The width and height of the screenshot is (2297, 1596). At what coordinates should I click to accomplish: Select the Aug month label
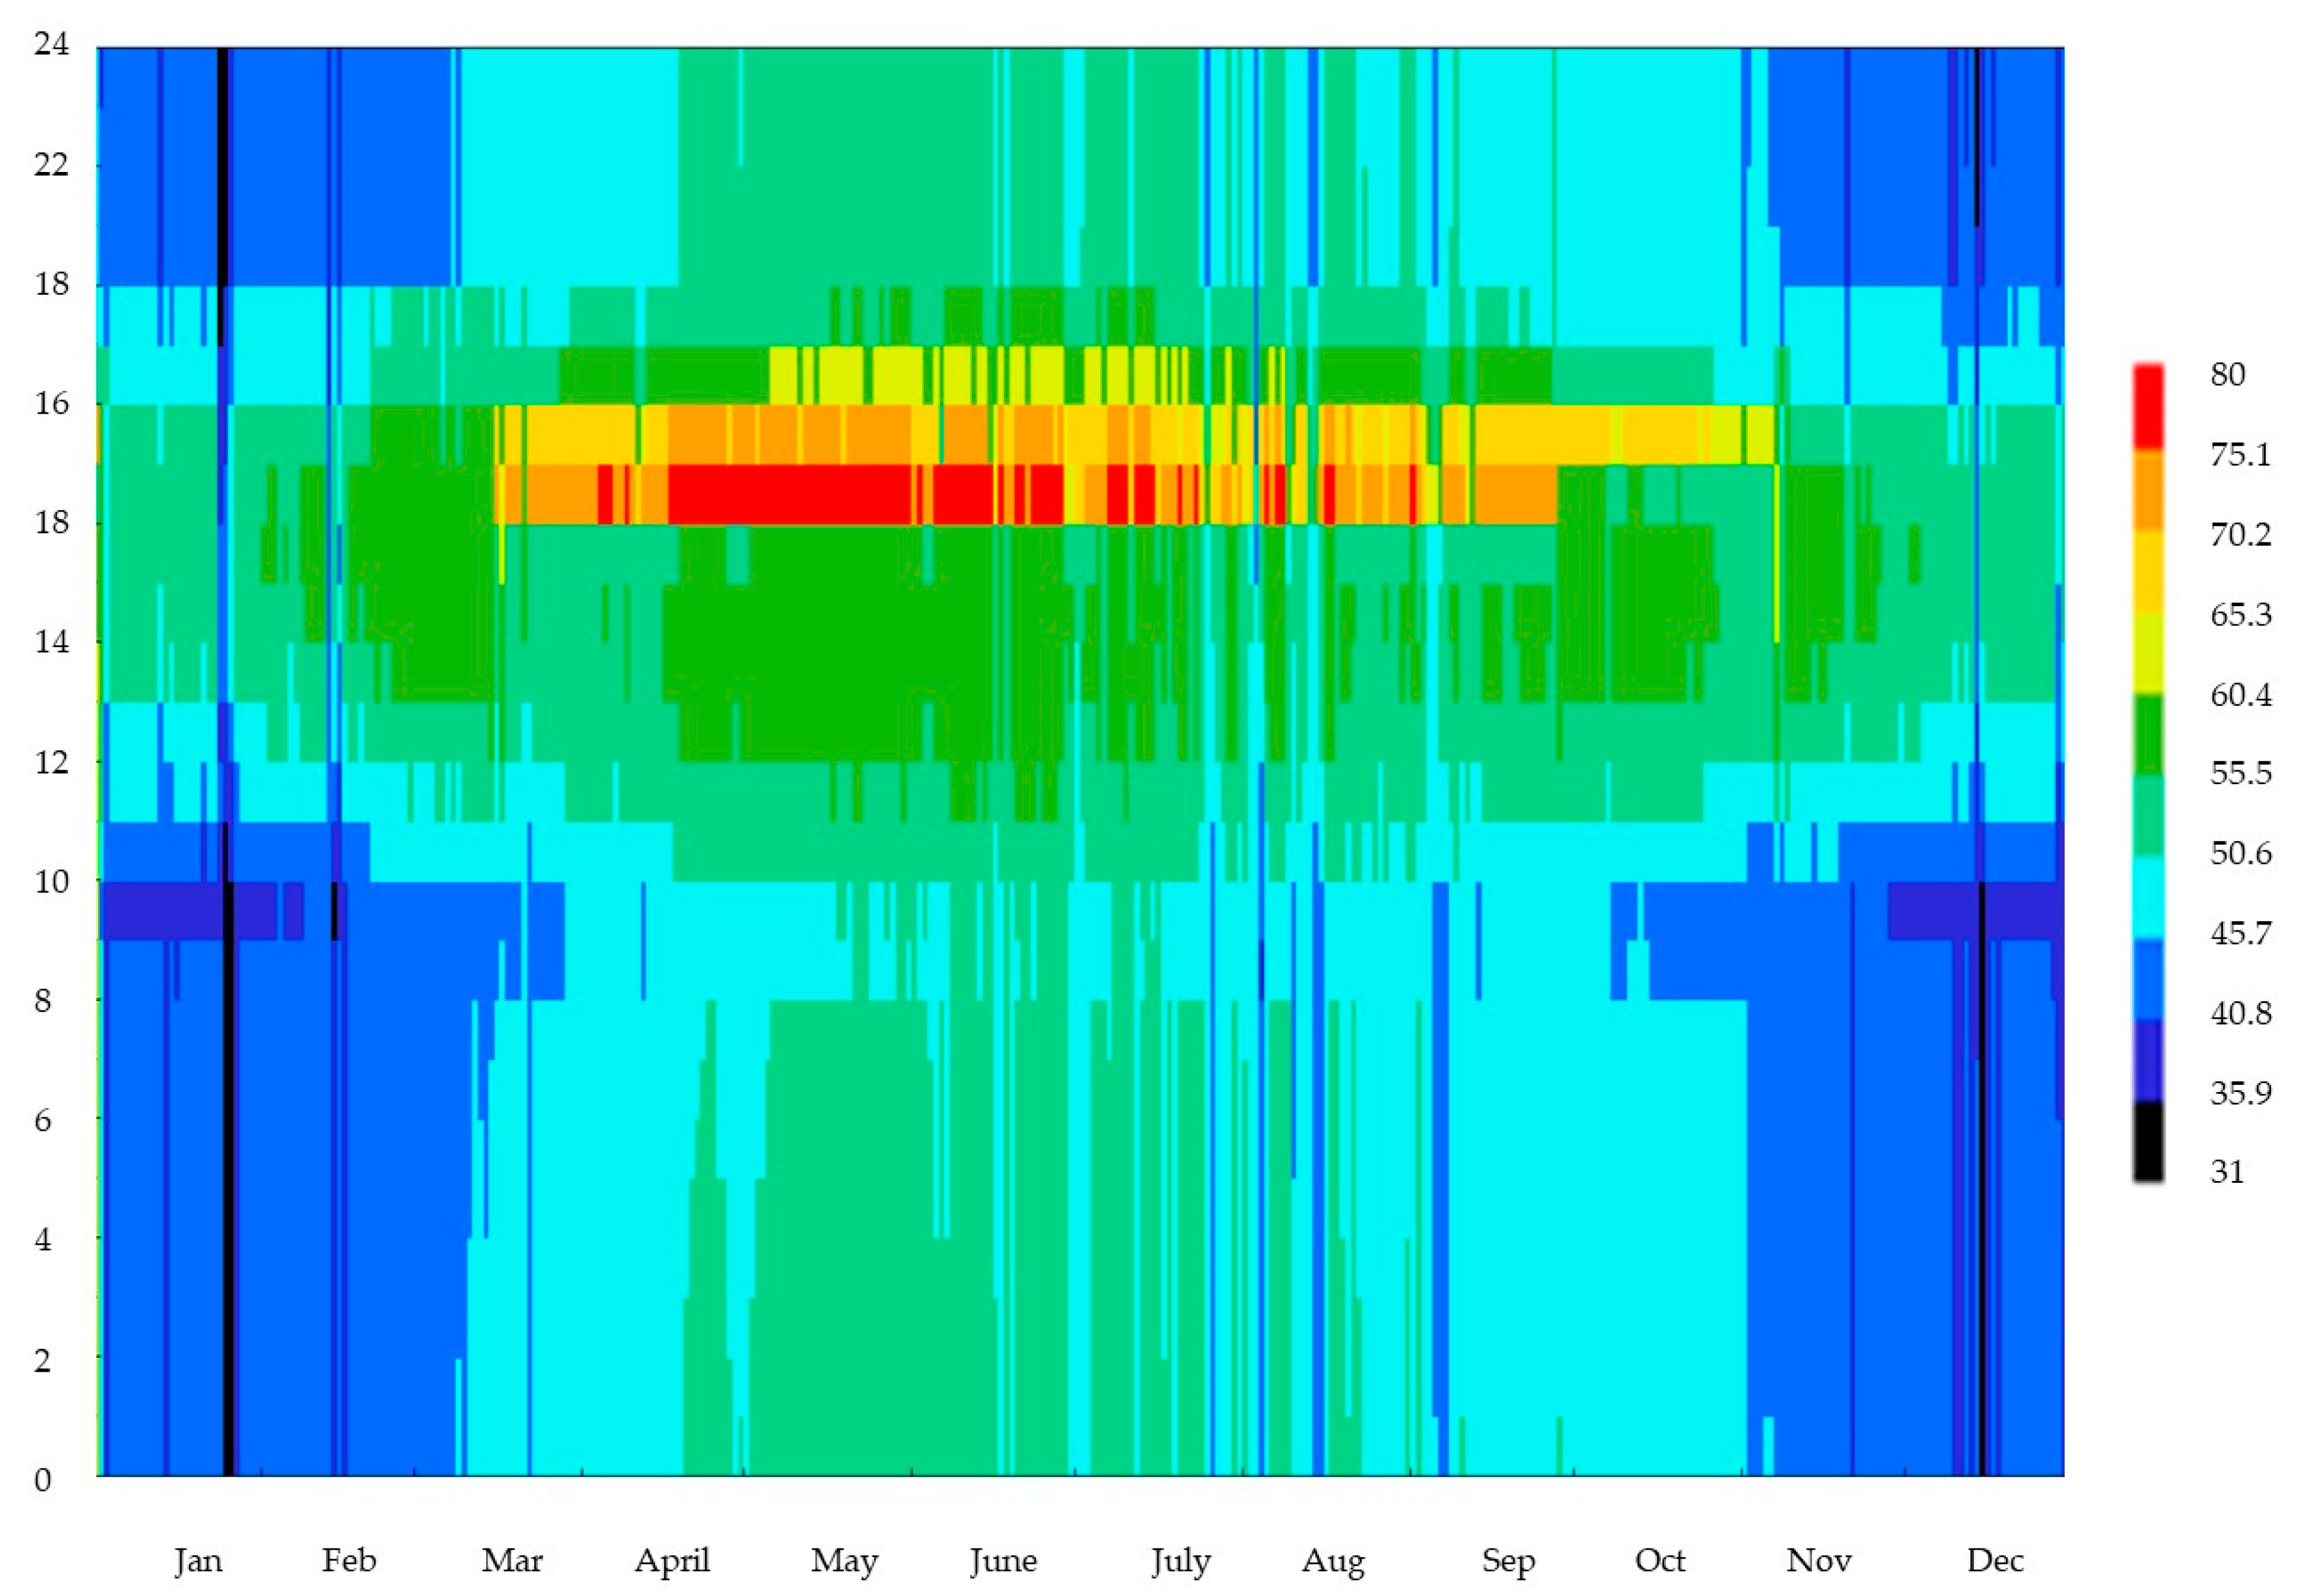1332,1560
